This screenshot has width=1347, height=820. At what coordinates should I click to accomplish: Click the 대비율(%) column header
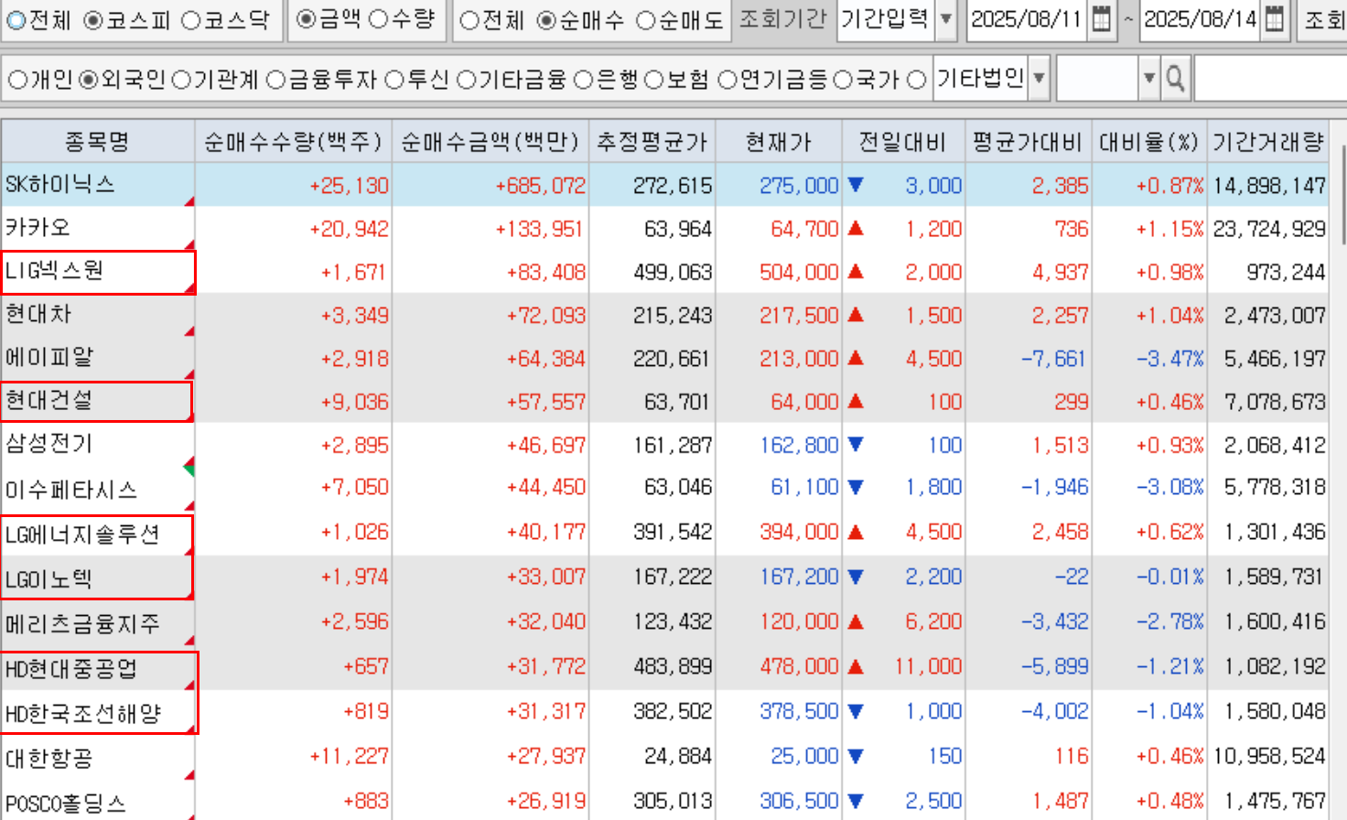[1148, 142]
